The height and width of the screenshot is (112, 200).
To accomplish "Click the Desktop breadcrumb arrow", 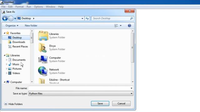I will tap(34, 18).
